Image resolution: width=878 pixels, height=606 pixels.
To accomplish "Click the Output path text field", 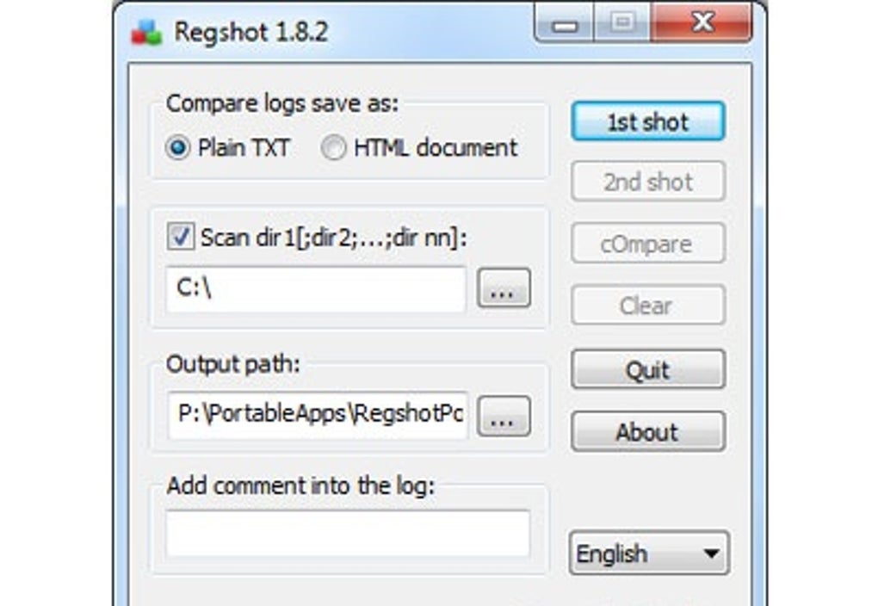I will click(x=317, y=415).
